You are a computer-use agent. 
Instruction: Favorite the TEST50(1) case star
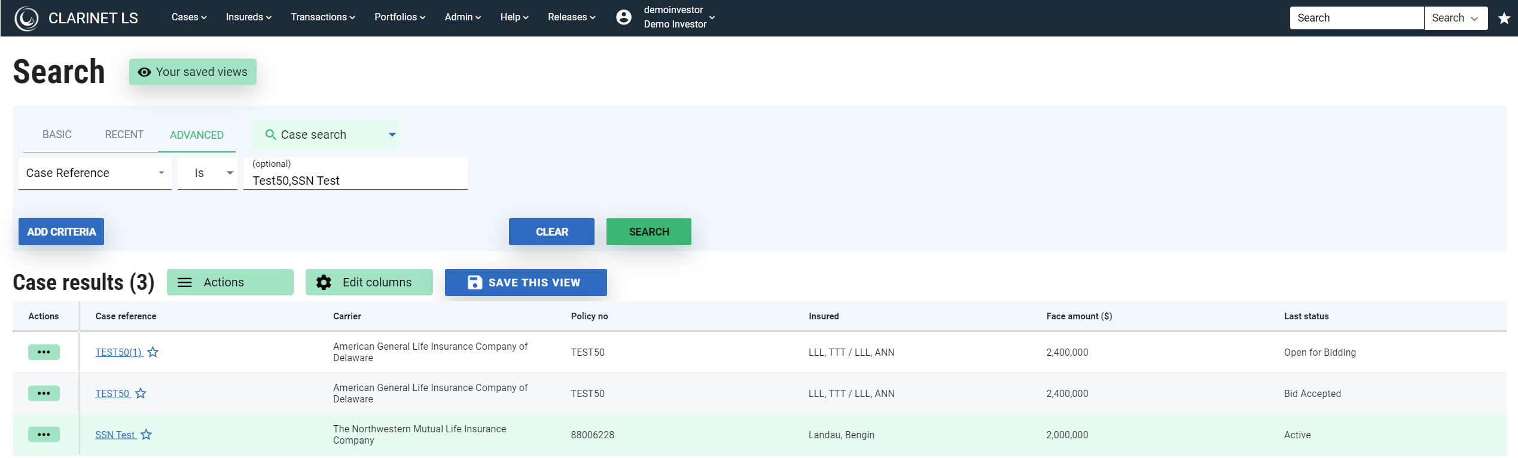(x=153, y=352)
